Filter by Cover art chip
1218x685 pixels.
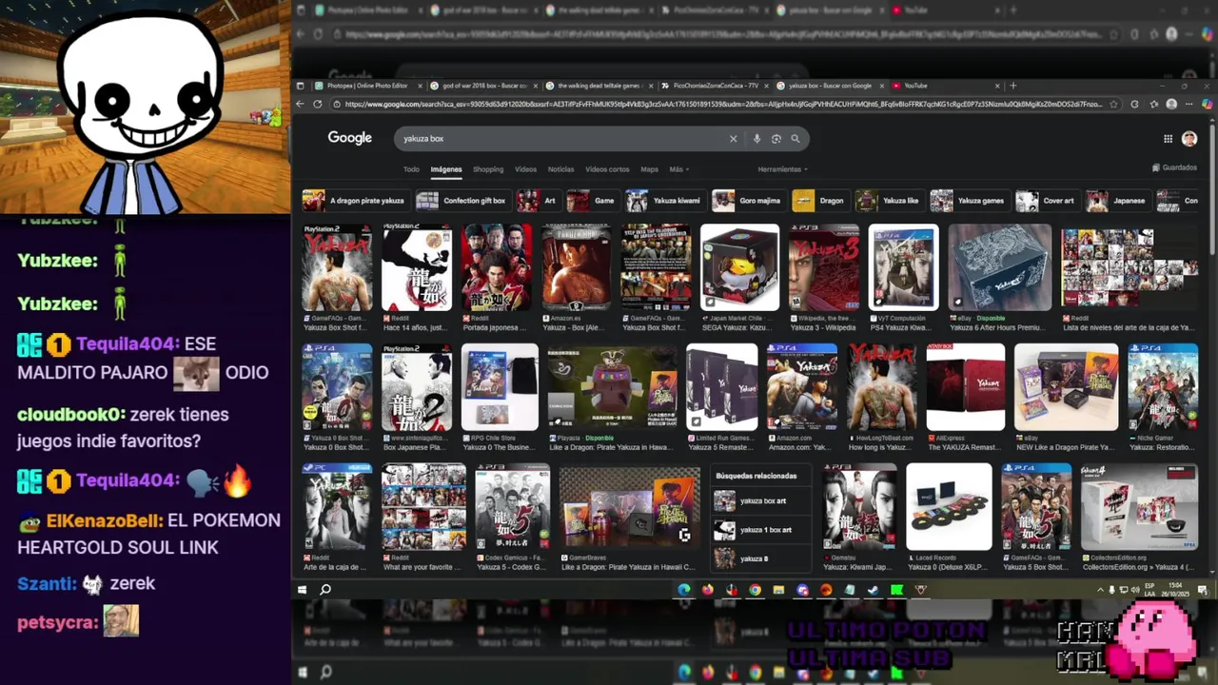click(x=1048, y=201)
